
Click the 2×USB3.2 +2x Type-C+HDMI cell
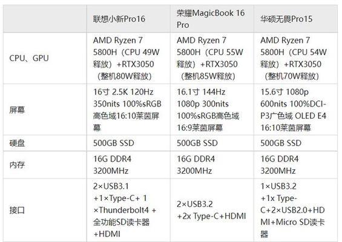click(x=212, y=210)
